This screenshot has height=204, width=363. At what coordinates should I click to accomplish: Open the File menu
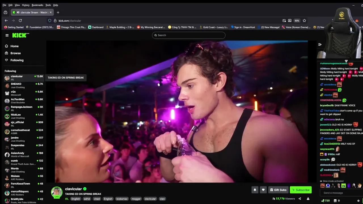5,5
